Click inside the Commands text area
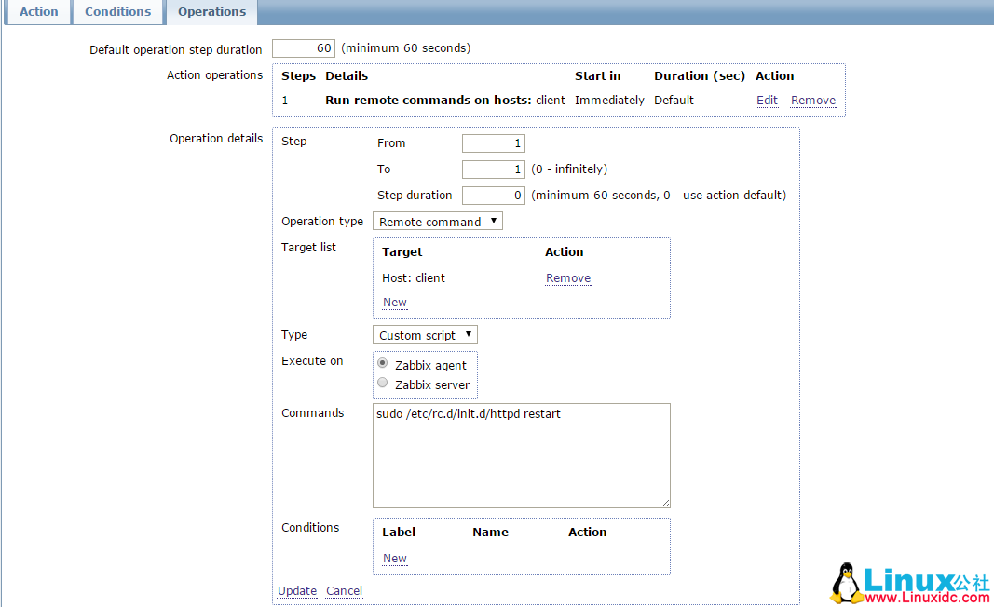Image resolution: width=994 pixels, height=607 pixels. (x=521, y=456)
